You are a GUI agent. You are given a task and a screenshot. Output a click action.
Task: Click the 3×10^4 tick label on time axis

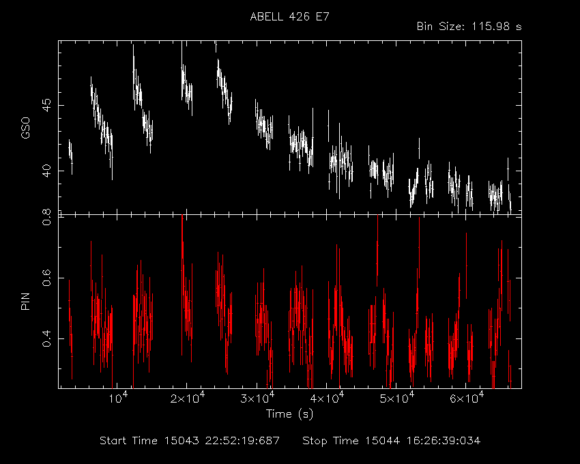(257, 398)
